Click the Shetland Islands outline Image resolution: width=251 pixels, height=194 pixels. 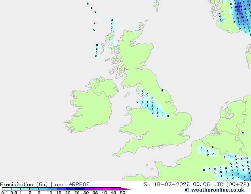157,5
